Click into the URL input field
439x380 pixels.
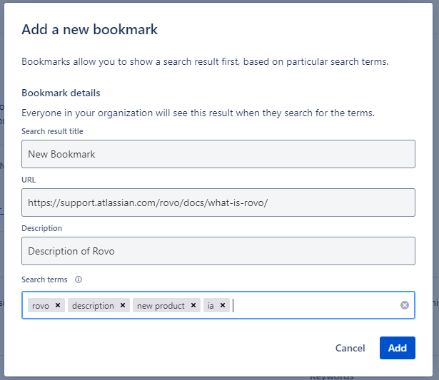click(x=218, y=202)
